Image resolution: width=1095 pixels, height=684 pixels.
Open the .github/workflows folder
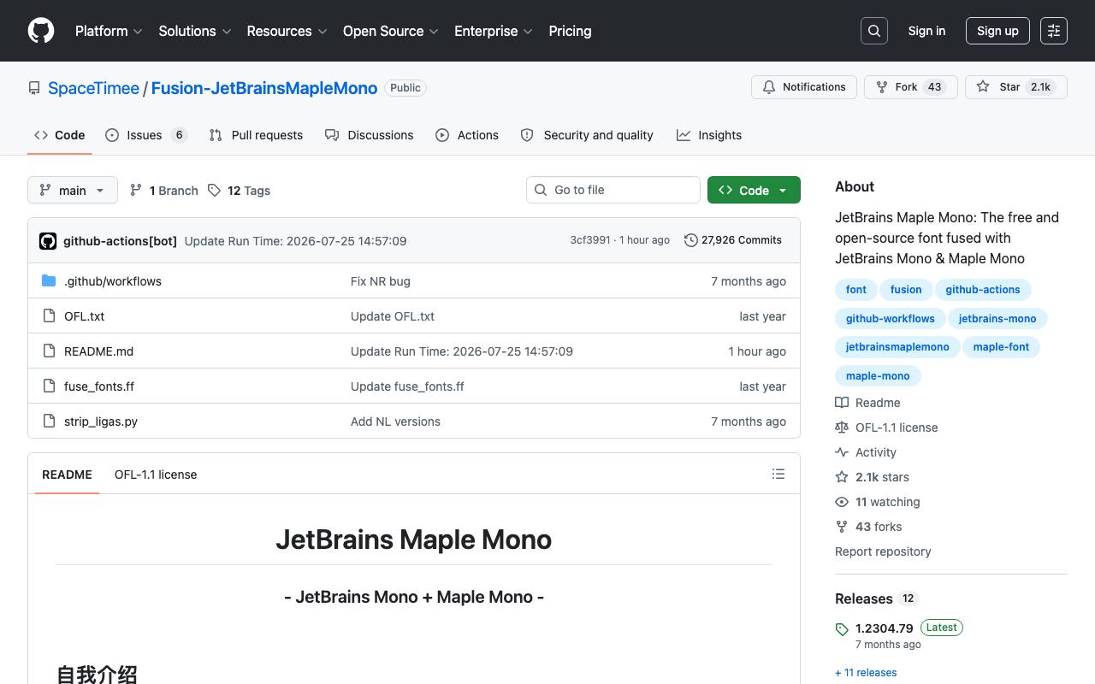pyautogui.click(x=113, y=281)
